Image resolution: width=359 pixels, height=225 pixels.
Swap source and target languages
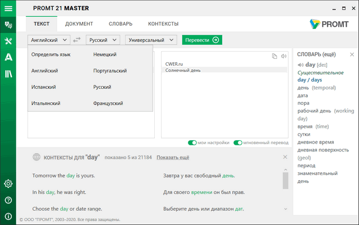(x=77, y=40)
